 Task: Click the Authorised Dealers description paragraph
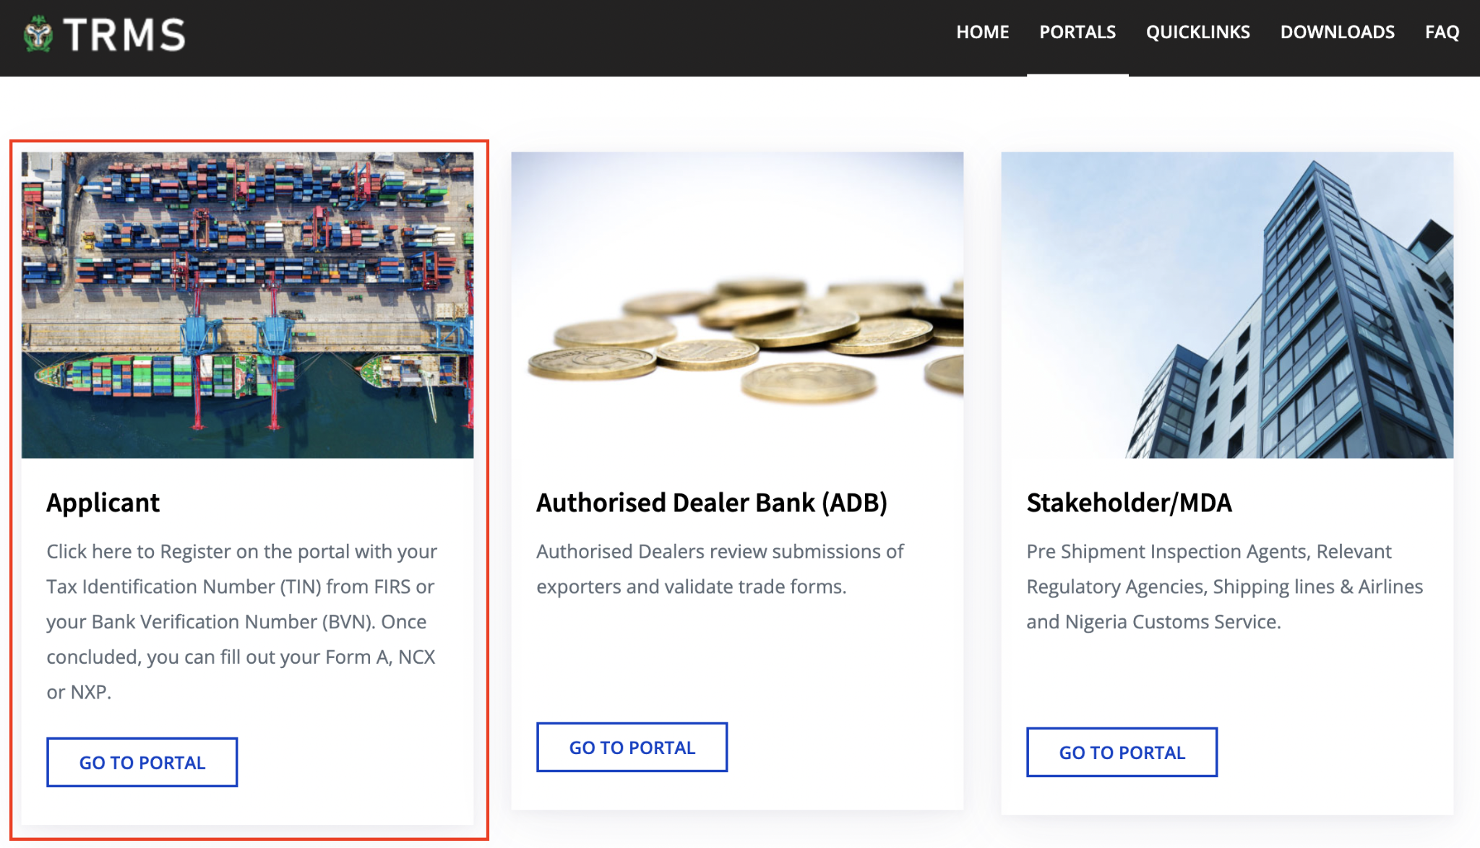point(720,568)
